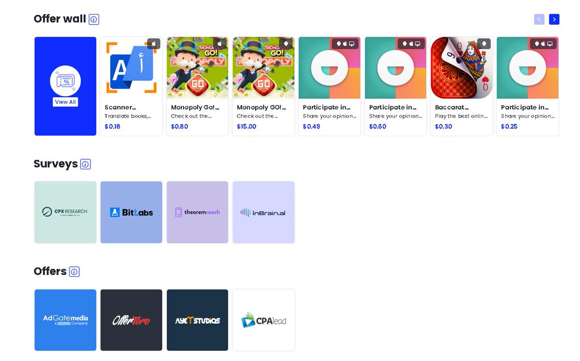Viewport: 580px width, 361px height.
Task: Open the Scanner translate app thumbnail
Action: click(x=131, y=68)
